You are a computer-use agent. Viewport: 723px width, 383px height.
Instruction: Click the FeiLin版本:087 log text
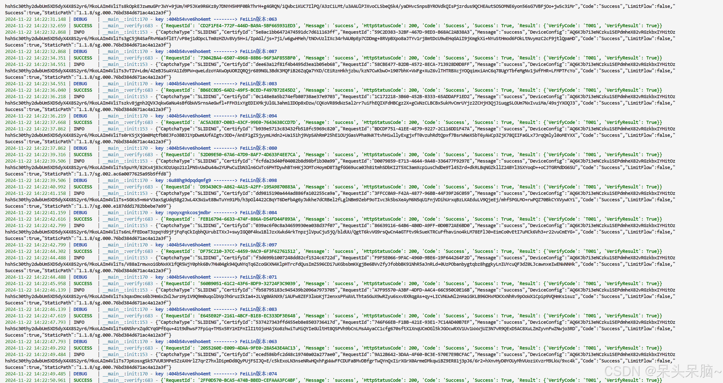point(258,52)
